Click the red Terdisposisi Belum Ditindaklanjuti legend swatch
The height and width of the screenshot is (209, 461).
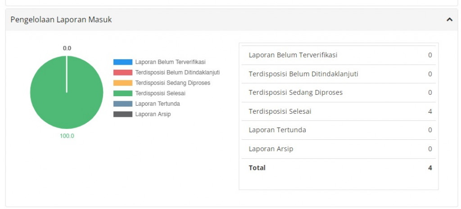[123, 72]
